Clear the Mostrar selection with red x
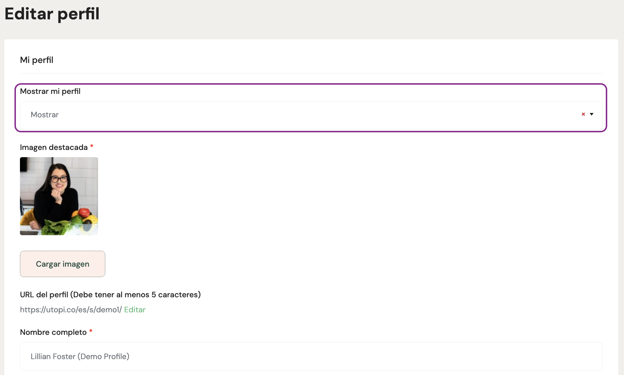This screenshot has width=624, height=375. [583, 114]
